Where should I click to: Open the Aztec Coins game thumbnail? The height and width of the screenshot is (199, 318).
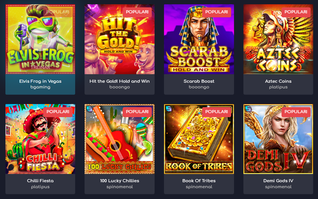point(278,39)
